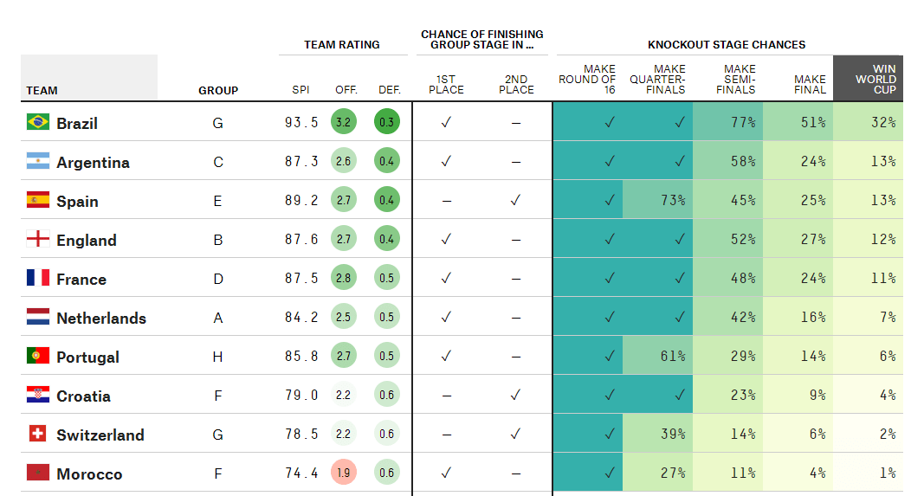Sort by Group column header
This screenshot has width=911, height=496.
click(x=218, y=90)
